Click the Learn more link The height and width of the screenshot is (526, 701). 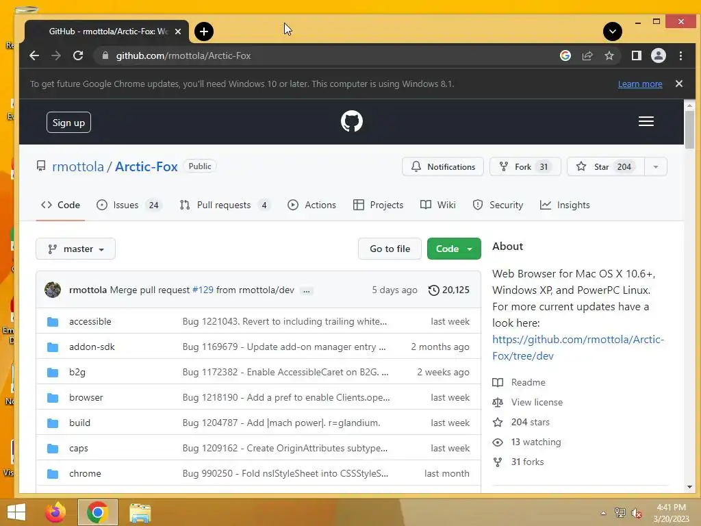[x=640, y=84]
